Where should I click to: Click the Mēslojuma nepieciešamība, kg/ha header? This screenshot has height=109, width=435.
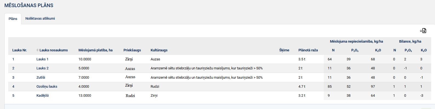click(356, 41)
